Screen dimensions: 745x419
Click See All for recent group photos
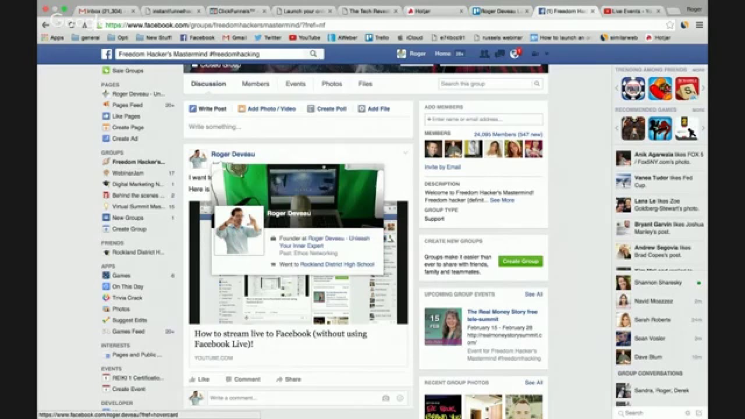(x=533, y=383)
